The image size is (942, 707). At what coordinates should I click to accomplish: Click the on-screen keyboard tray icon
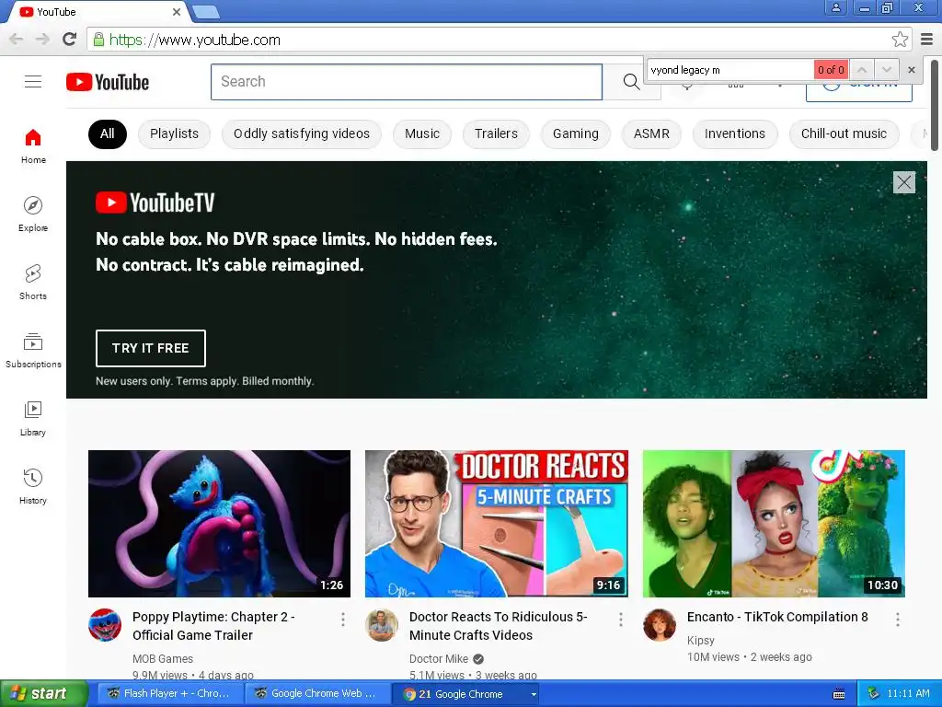click(839, 694)
